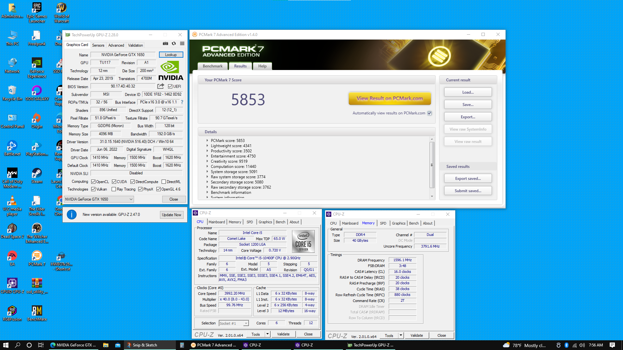Open the Socket #1 selection dropdown
The width and height of the screenshot is (623, 350).
(x=234, y=323)
